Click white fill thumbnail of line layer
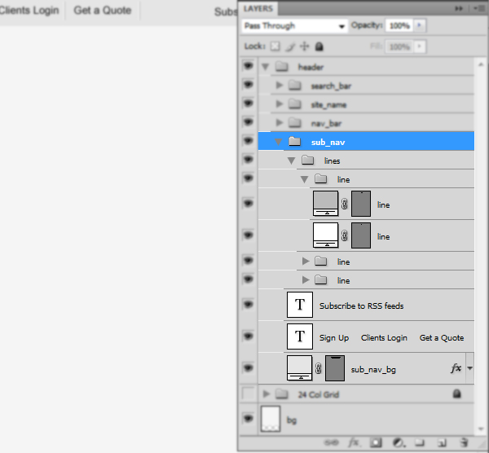Viewport: 489px width, 453px height. 325,235
